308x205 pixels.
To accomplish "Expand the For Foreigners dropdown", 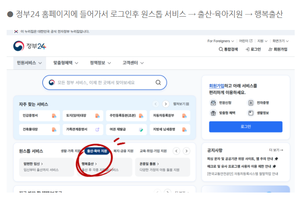I will pyautogui.click(x=221, y=41).
